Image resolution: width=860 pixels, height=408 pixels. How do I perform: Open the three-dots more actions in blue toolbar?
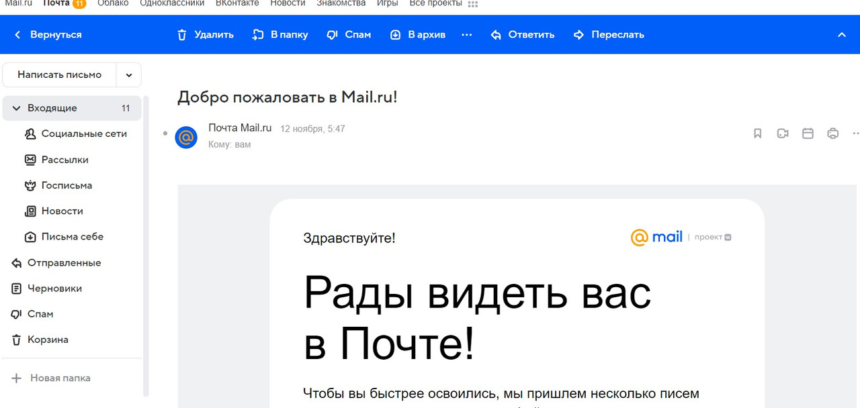(x=467, y=35)
